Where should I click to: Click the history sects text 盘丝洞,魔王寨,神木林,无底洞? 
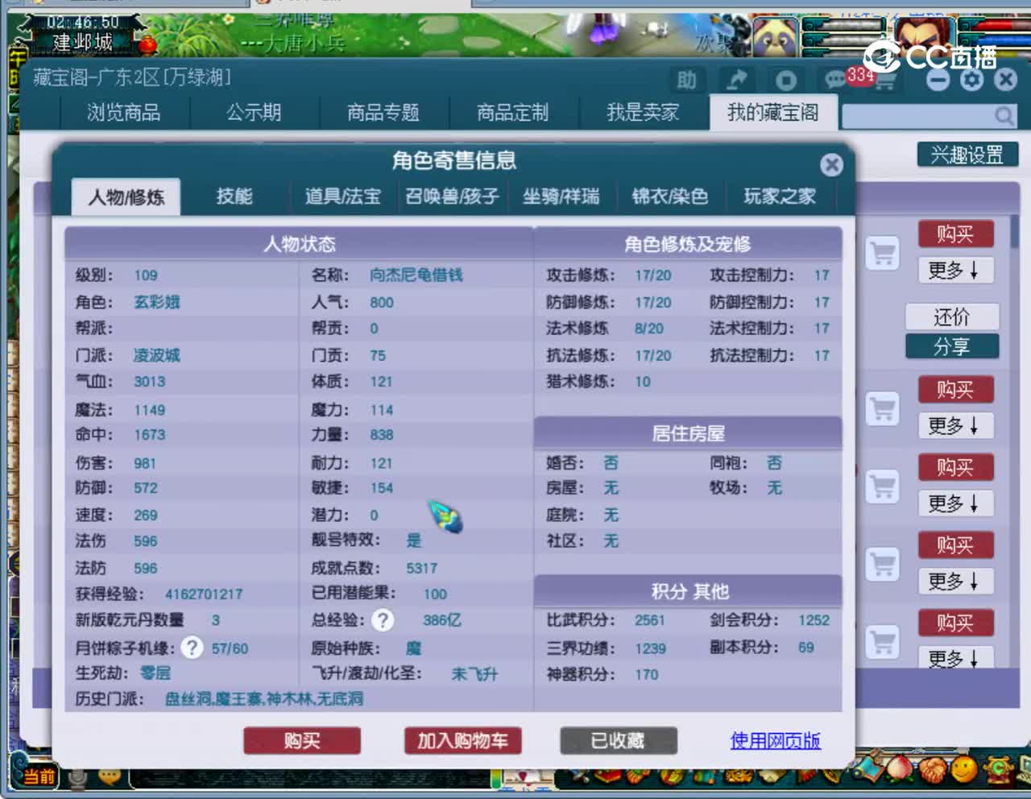click(x=264, y=698)
